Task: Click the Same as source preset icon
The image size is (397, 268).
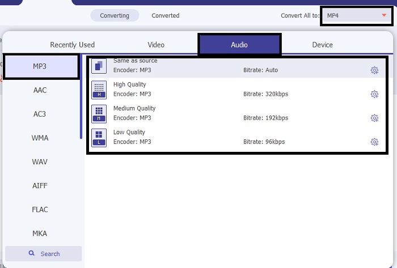Action: click(99, 66)
